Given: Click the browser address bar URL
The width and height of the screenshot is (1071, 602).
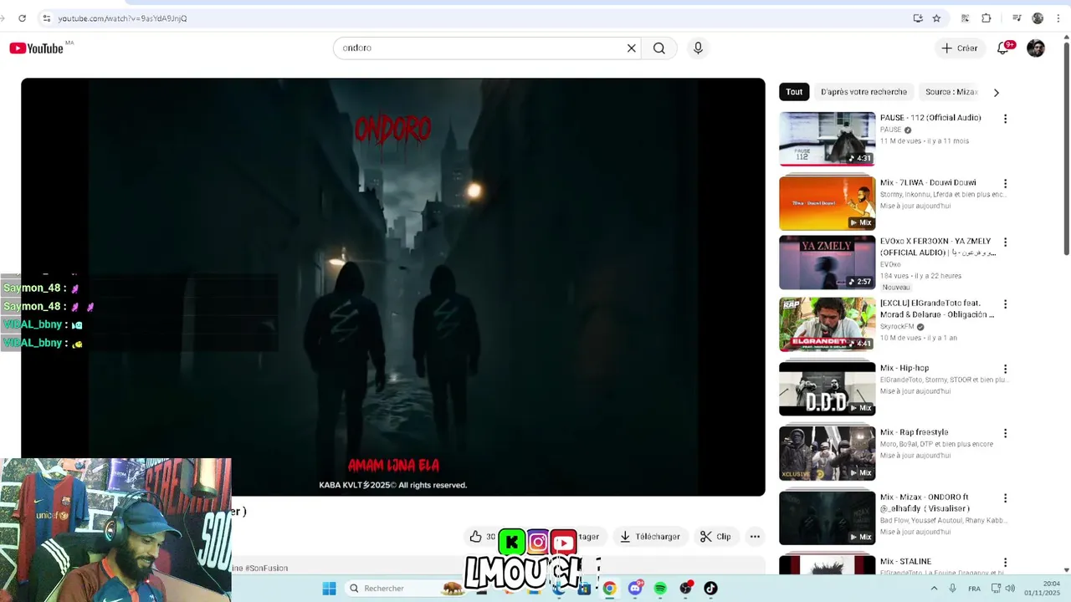Looking at the screenshot, I should coord(122,18).
